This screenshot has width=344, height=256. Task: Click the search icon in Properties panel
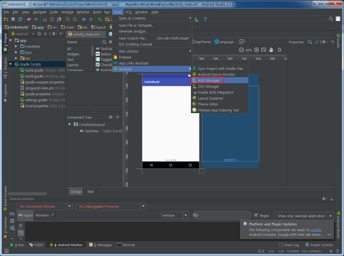coord(310,42)
